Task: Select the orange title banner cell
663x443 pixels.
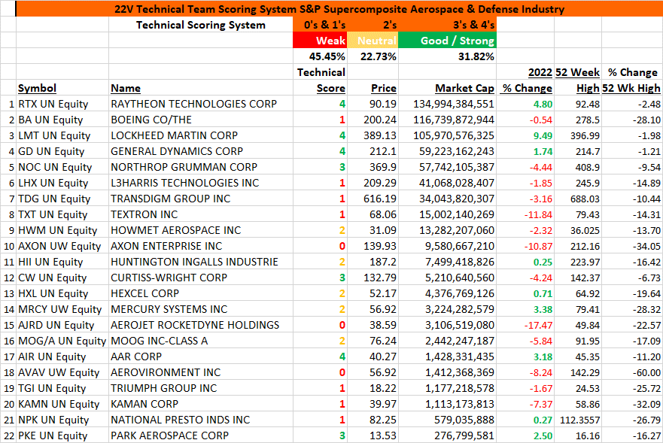Action: (339, 9)
